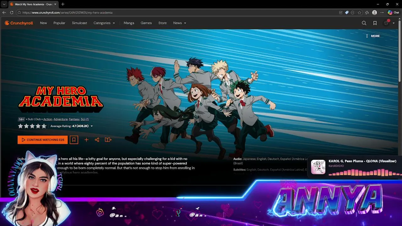Viewport: 402px width, 226px height.
Task: Open tab actions menu chevron
Action: point(4,4)
